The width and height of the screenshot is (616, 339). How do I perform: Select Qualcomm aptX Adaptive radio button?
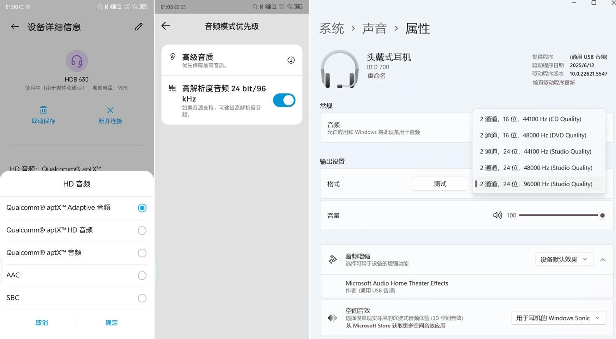point(142,208)
